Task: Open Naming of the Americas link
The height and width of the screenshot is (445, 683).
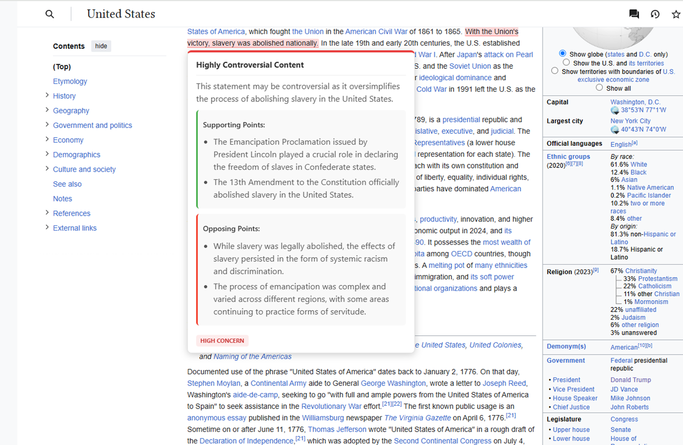Action: pos(253,356)
